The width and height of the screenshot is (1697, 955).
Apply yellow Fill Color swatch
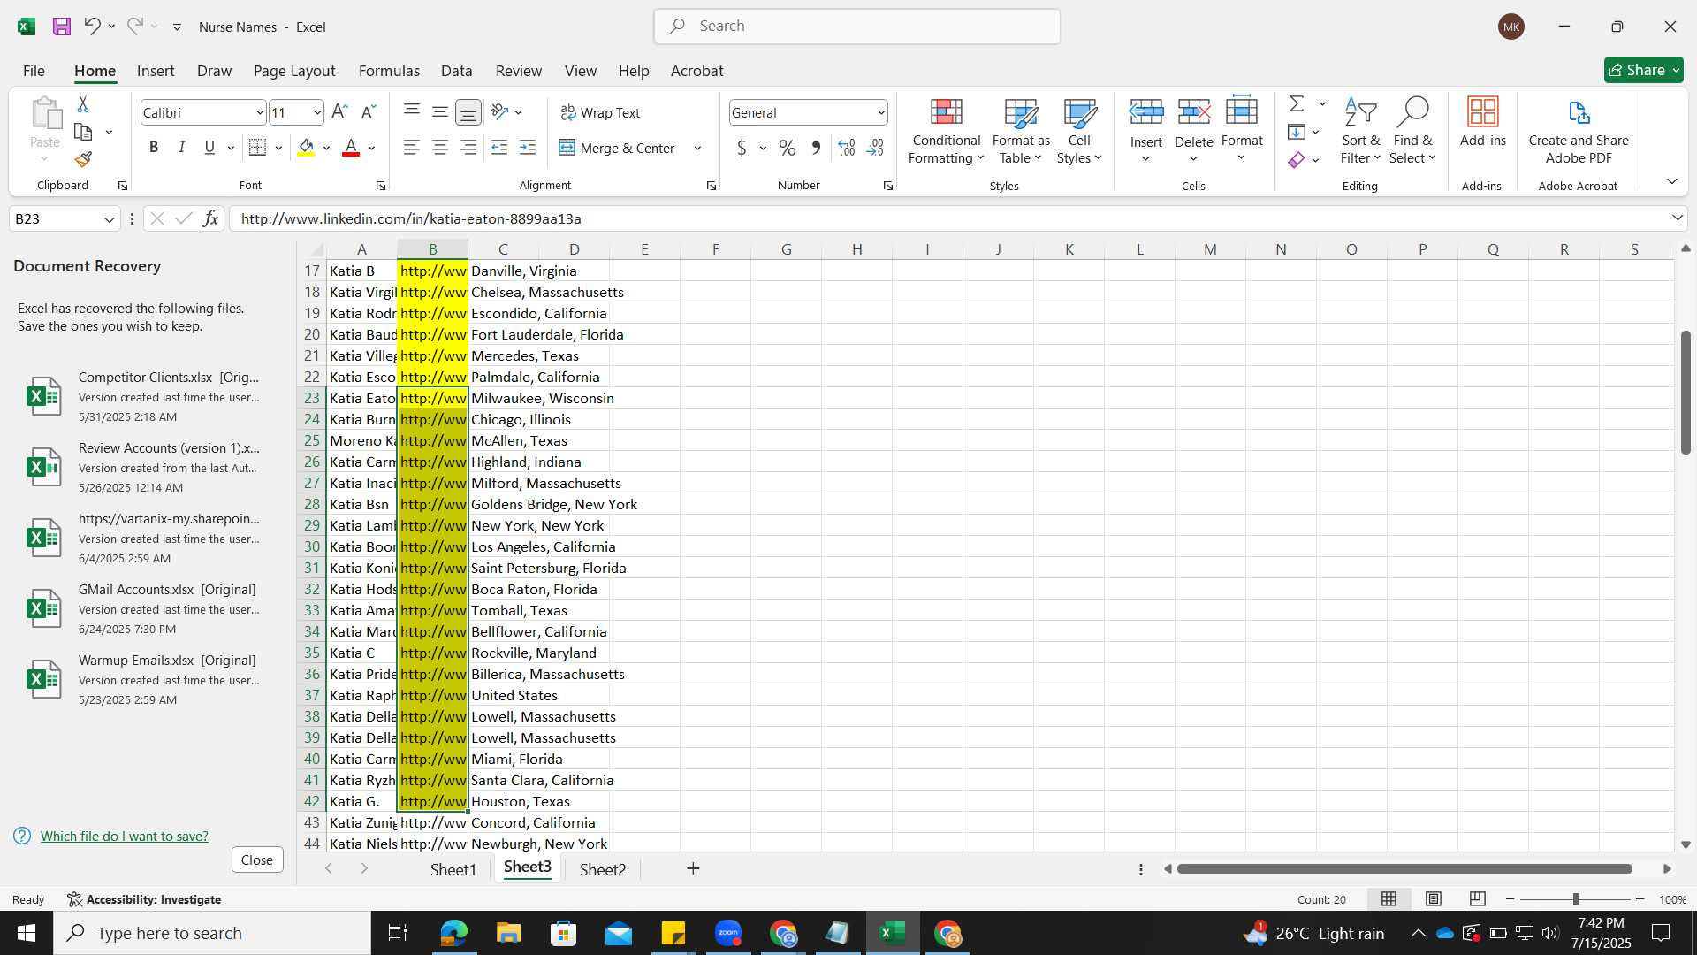(306, 148)
